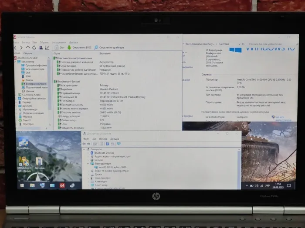Expand the Системна плата tree node
This screenshot has height=228, width=305.
pos(16,95)
